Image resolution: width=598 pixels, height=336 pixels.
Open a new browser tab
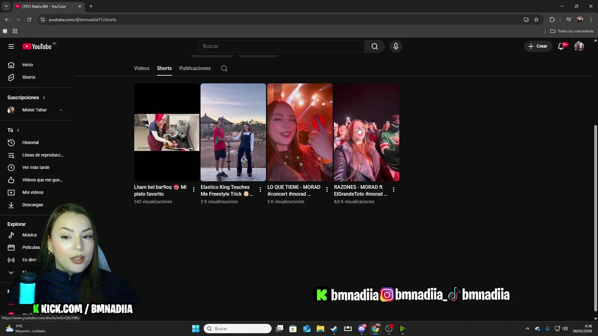coord(91,6)
